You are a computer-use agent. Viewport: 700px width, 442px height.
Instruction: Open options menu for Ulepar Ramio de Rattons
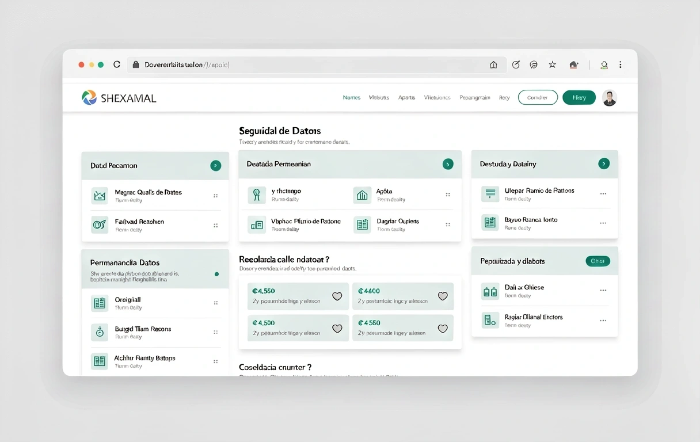[603, 194]
